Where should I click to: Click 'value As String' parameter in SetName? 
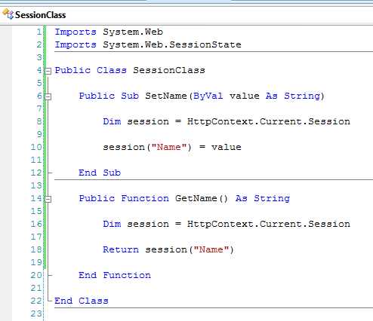(275, 96)
